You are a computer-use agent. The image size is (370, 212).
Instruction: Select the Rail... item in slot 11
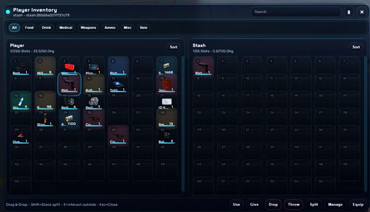[x=94, y=84]
